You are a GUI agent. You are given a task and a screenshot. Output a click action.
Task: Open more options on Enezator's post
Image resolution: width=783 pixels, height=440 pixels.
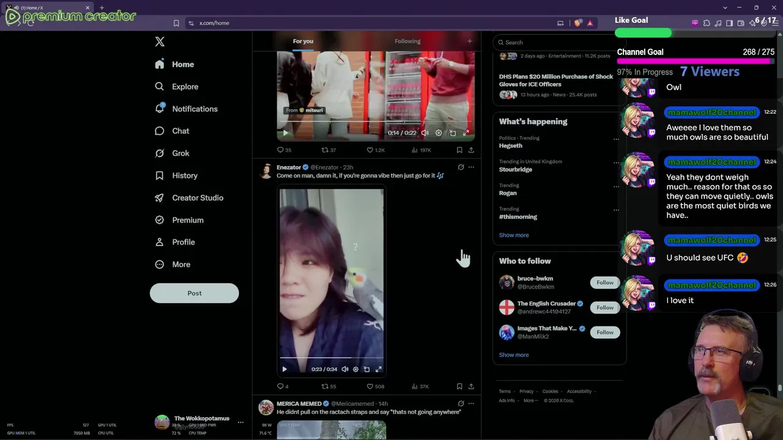coord(471,167)
